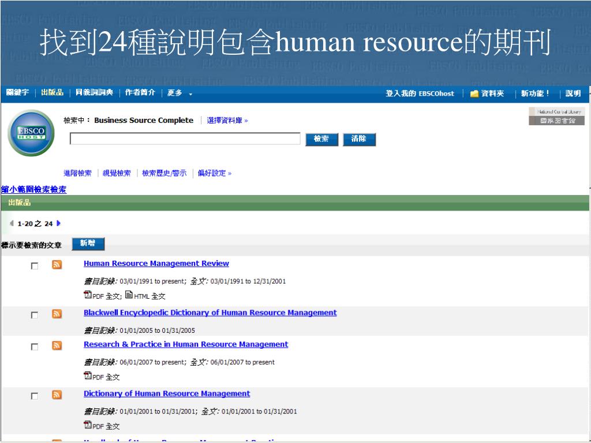Click RSS icon beside Blackwell Encyclopedic Dictionary
Screen dimensions: 591x443
pyautogui.click(x=57, y=314)
